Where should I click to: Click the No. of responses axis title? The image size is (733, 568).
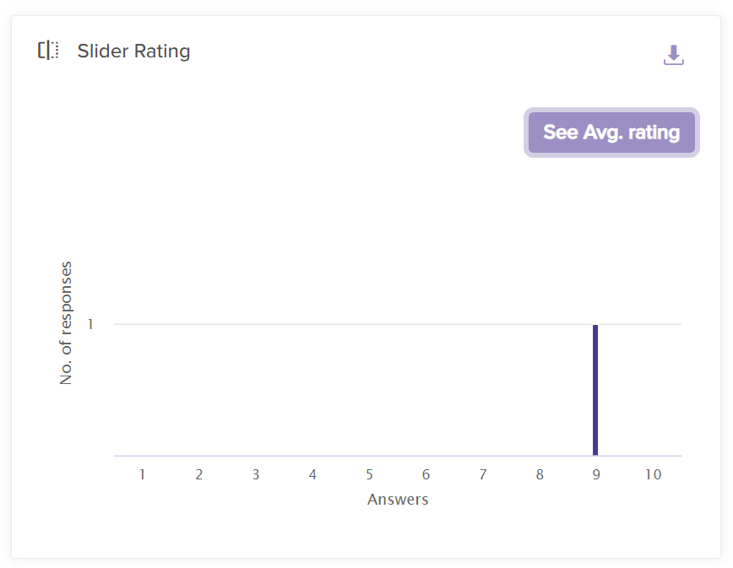[x=66, y=323]
